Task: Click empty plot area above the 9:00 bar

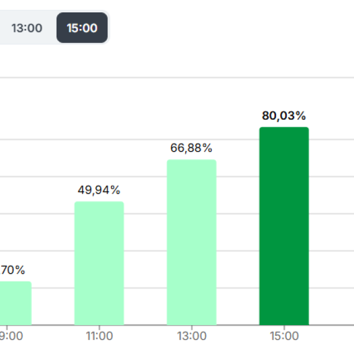Action: (15, 177)
